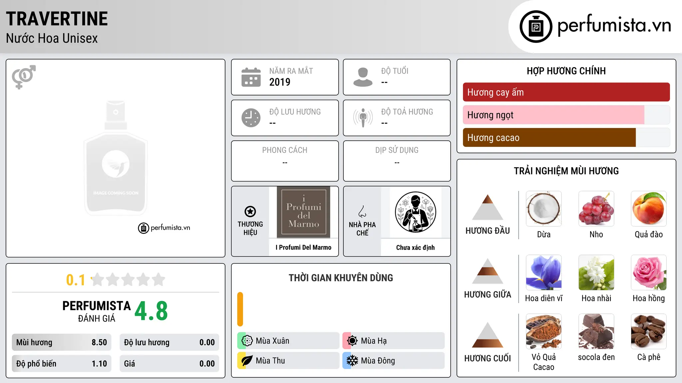This screenshot has width=682, height=383.
Task: Click the TRẢI NGHIỆM MÙI HƯƠNG heading
Action: (x=566, y=171)
